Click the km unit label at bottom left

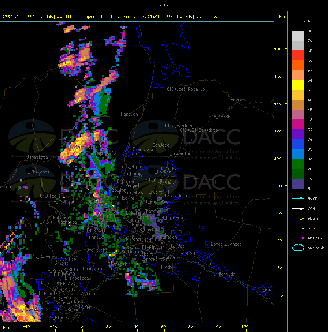pyautogui.click(x=6, y=328)
